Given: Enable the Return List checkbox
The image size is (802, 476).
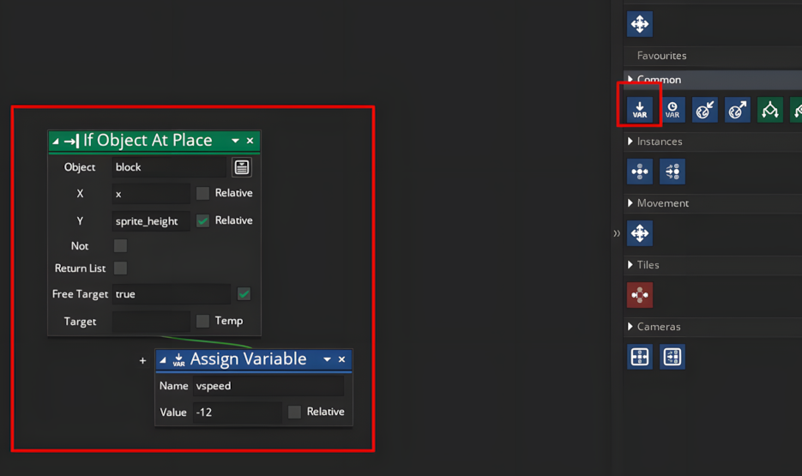Looking at the screenshot, I should tap(120, 268).
